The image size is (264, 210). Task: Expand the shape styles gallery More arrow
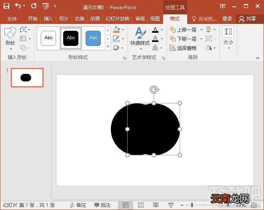click(108, 46)
